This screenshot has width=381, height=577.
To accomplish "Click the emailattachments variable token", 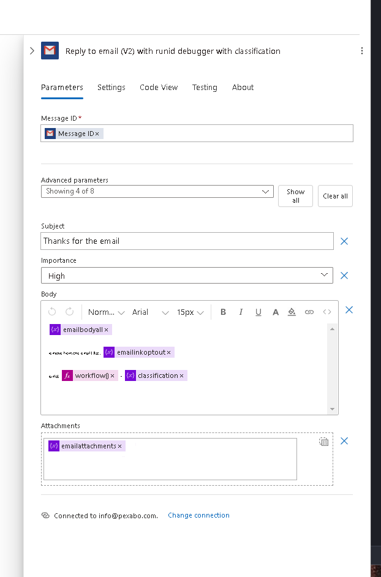I will coord(87,446).
